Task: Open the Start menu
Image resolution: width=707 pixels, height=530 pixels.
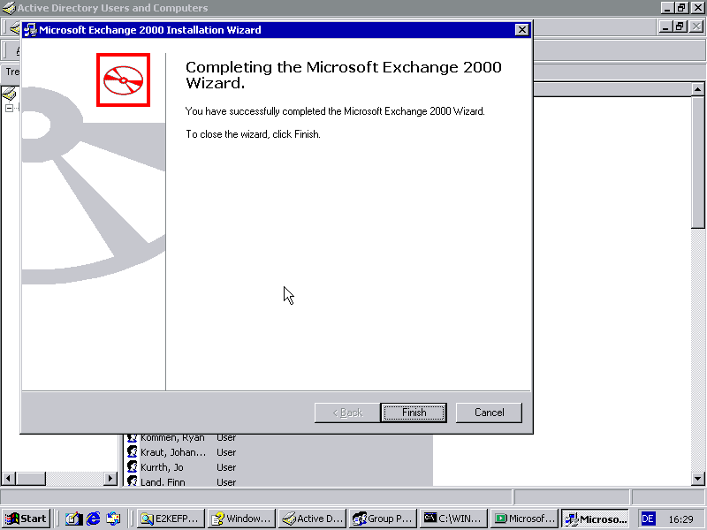Action: point(26,519)
